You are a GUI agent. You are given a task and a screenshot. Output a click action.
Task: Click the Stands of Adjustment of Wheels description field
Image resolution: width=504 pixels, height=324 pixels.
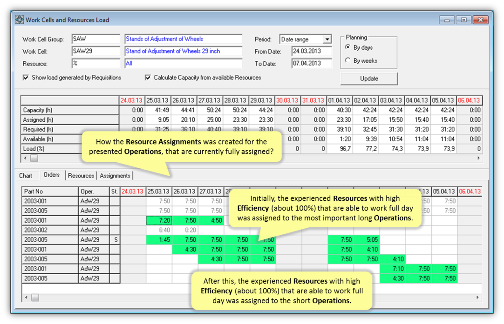184,39
